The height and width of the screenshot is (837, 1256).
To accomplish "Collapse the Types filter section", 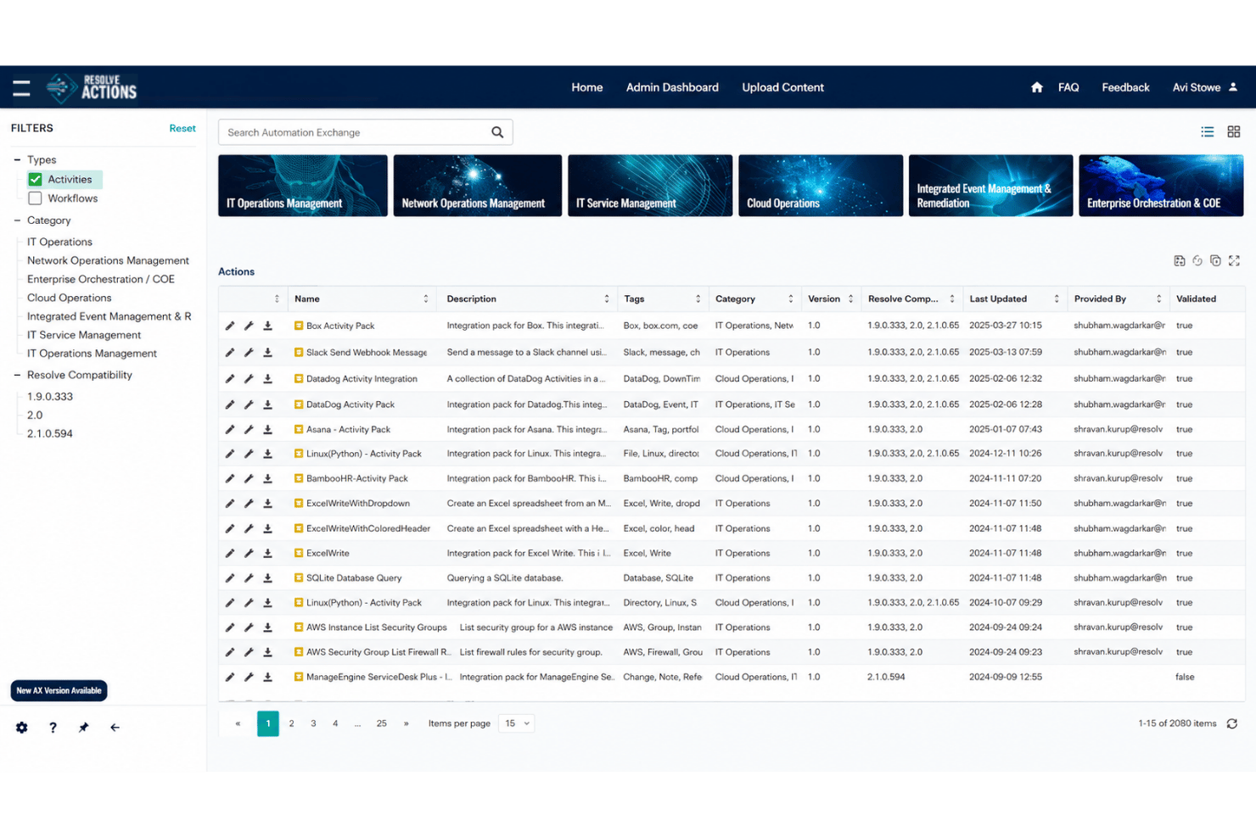I will pyautogui.click(x=17, y=159).
